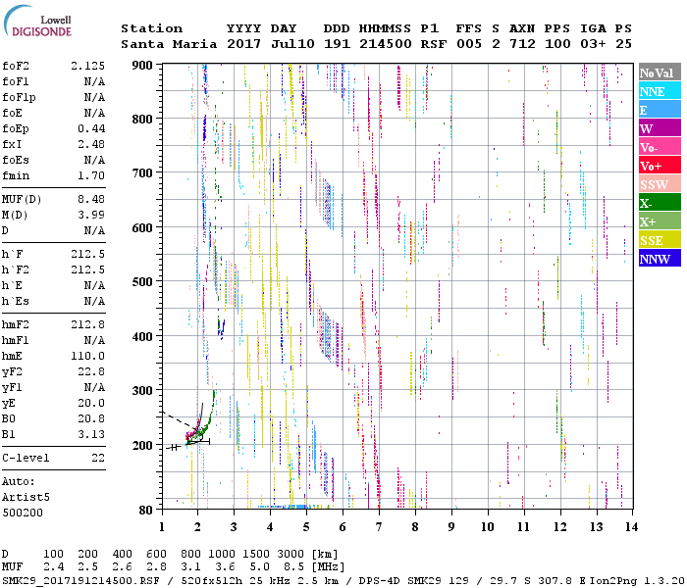Click the Lowell Digisonde logo
Image resolution: width=687 pixels, height=588 pixels.
[x=38, y=22]
